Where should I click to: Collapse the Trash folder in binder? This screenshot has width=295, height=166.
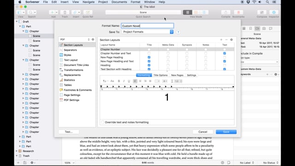pos(17,156)
